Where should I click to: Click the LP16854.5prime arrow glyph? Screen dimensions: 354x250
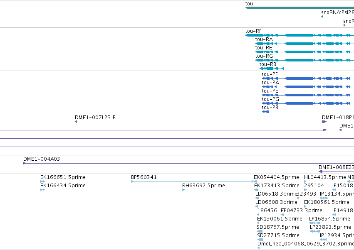315,223
